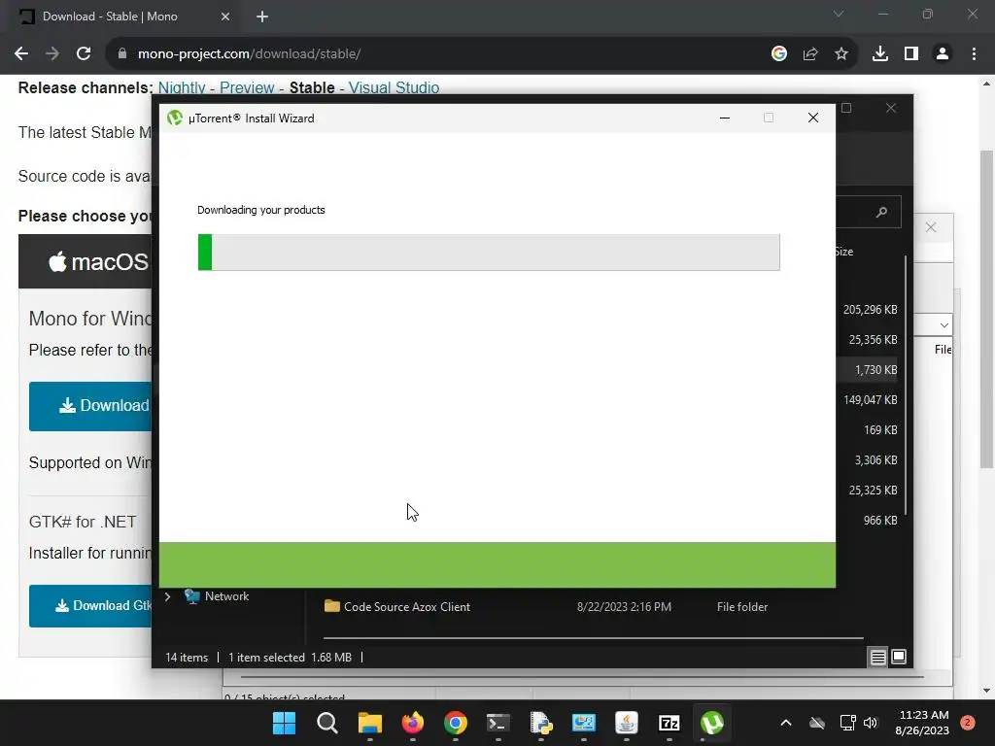
Task: Open the Preview release channel link
Action: point(247,87)
